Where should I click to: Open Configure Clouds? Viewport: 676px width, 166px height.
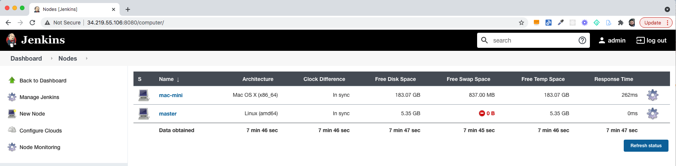(41, 131)
